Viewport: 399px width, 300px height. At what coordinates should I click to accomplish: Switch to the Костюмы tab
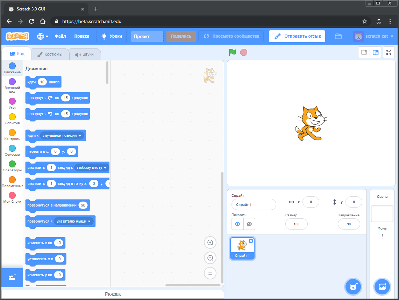[x=50, y=54]
